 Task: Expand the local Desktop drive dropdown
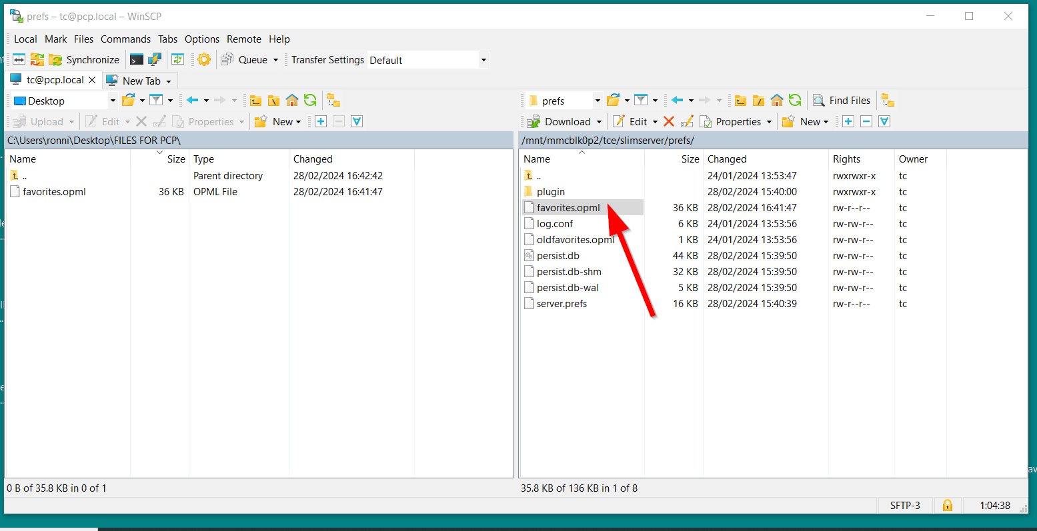113,101
